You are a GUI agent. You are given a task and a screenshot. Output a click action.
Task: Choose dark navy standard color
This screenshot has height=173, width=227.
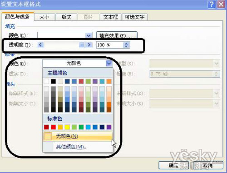pos(102,127)
